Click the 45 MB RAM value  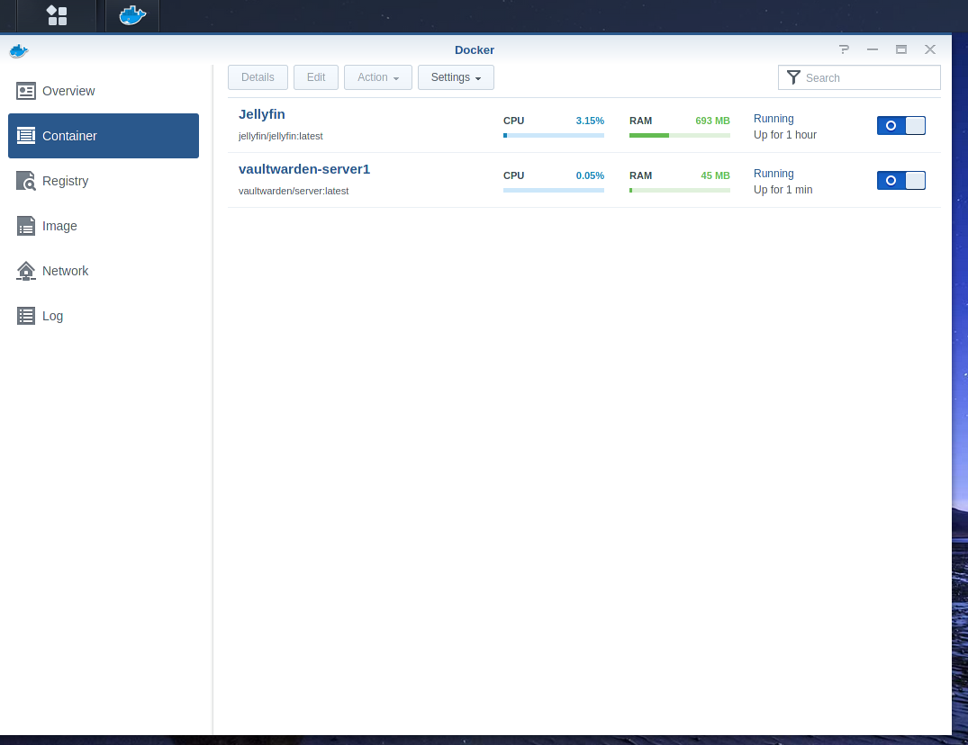pos(715,175)
